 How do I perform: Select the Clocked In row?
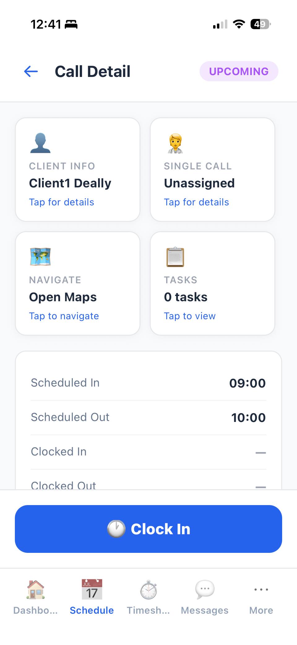point(148,452)
